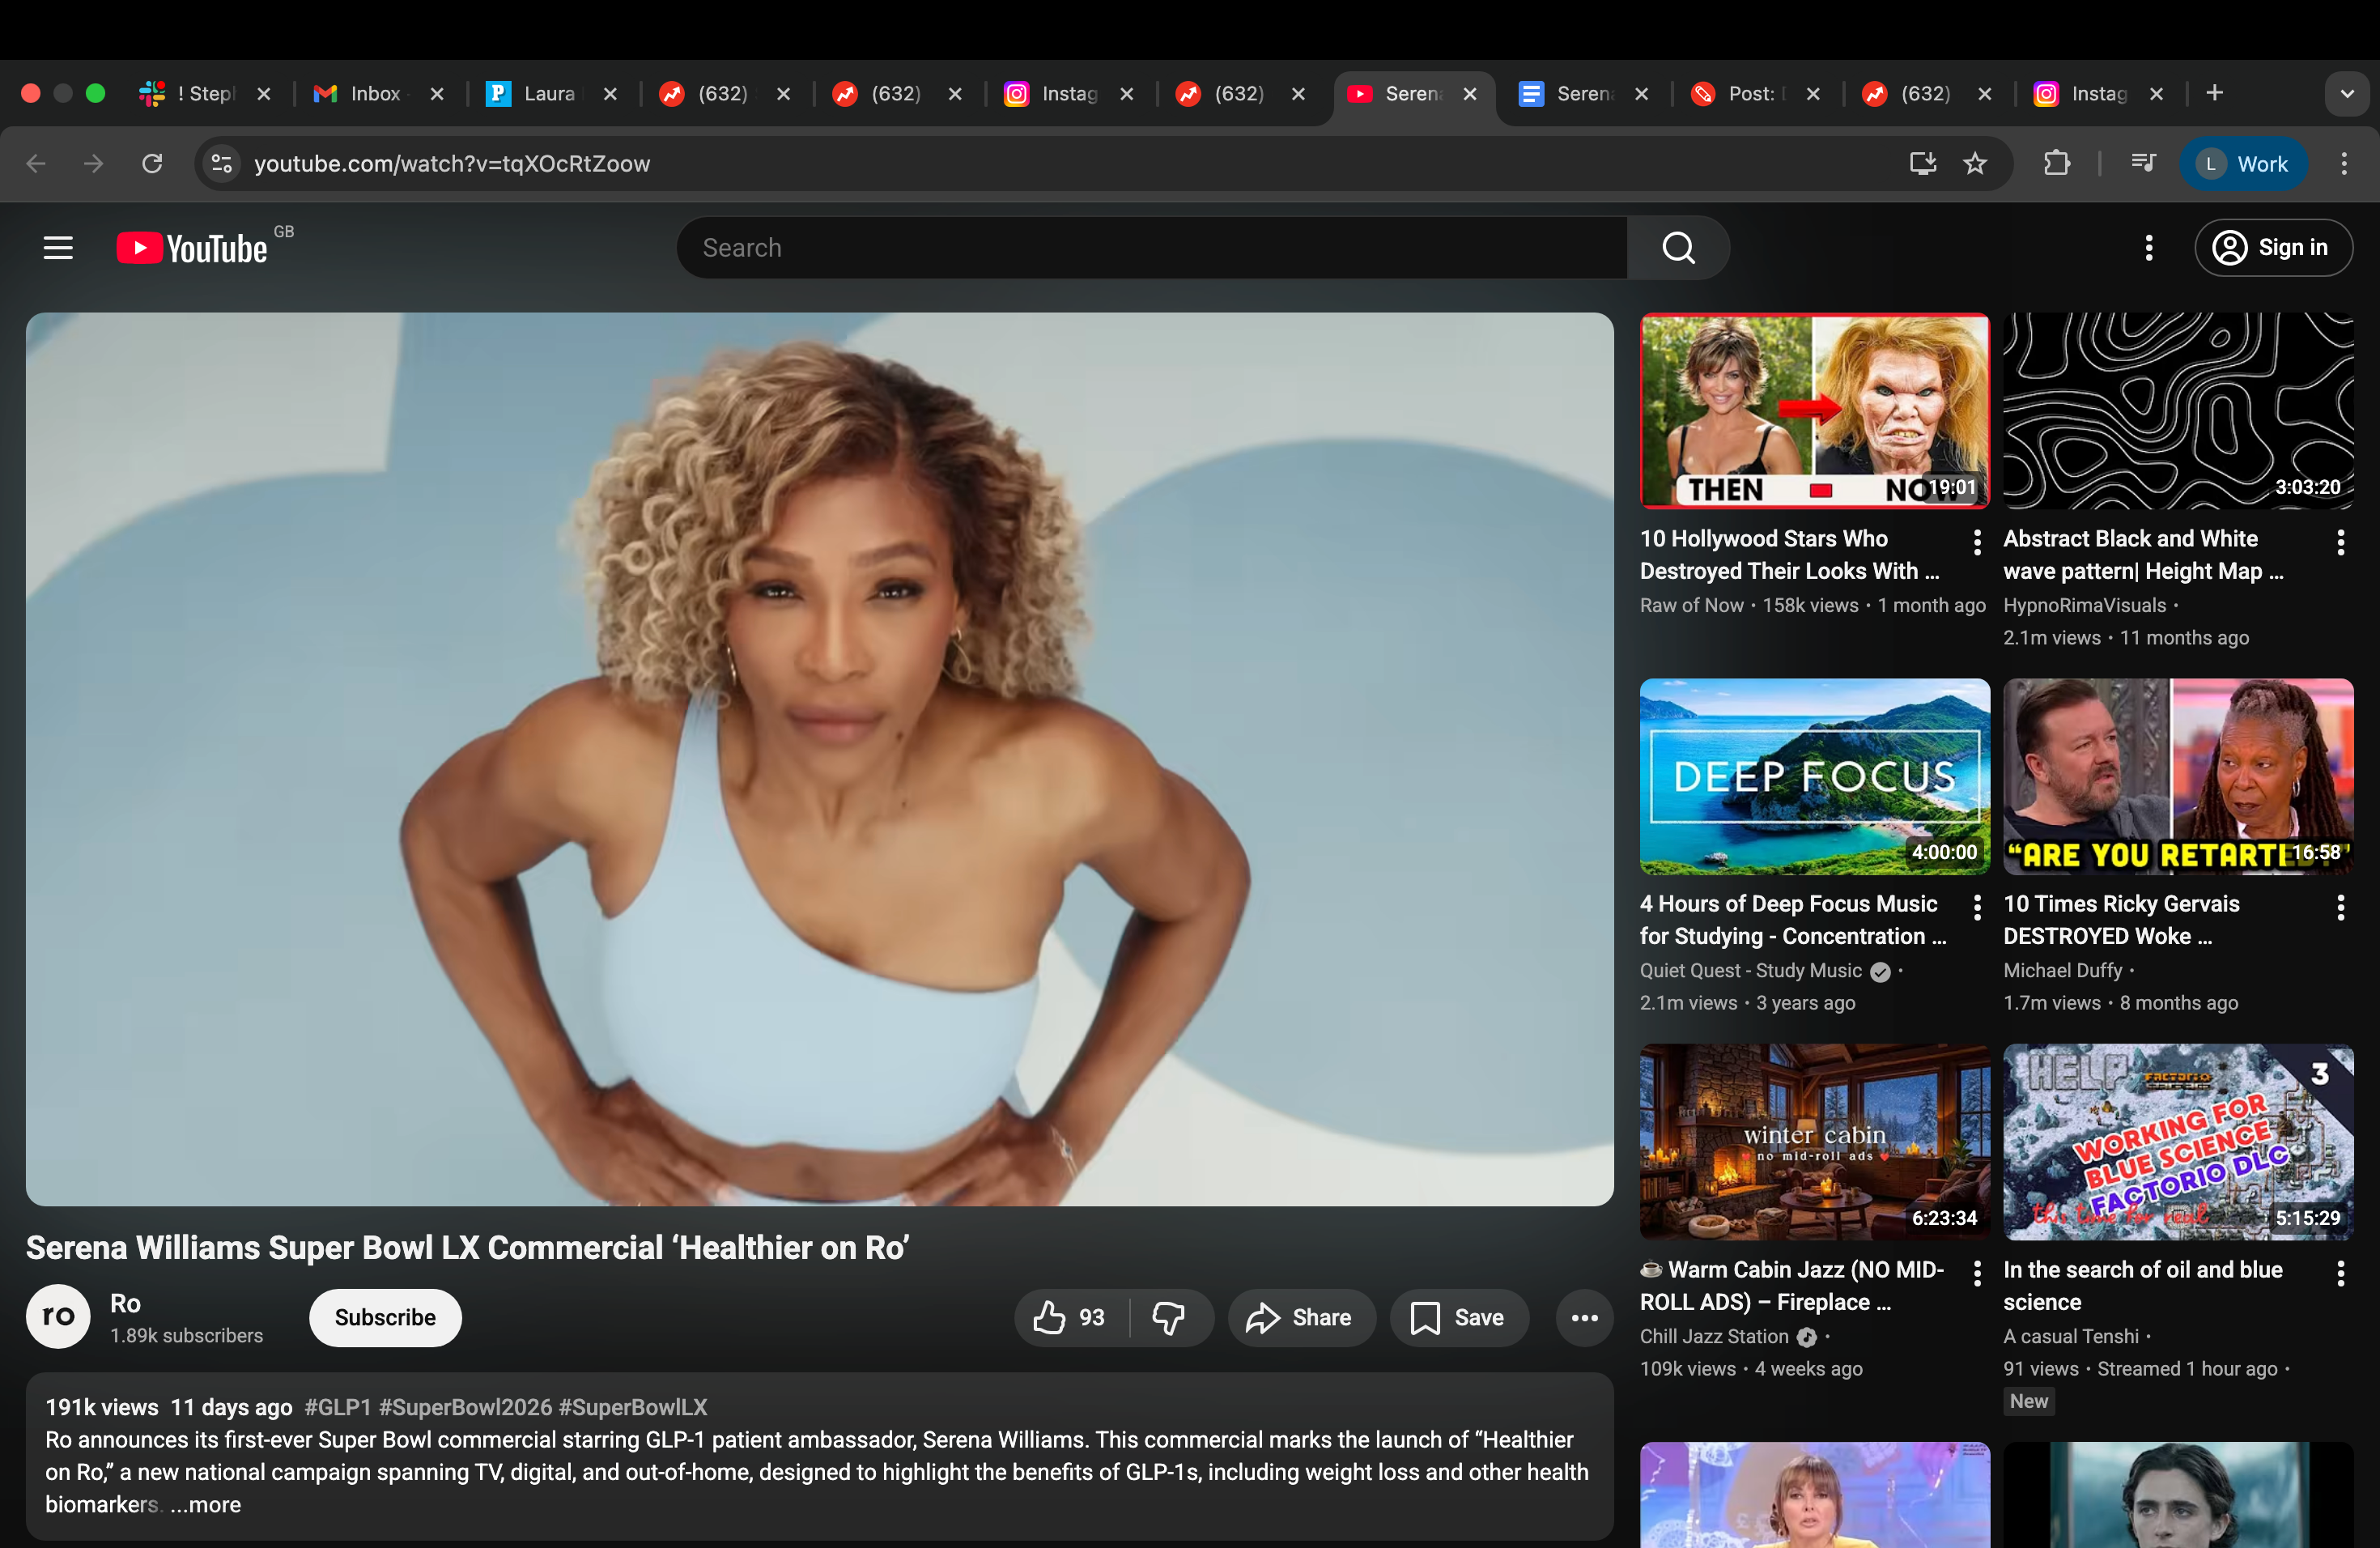Open YouTube settings three-dot menu
2380x1548 pixels.
2148,248
